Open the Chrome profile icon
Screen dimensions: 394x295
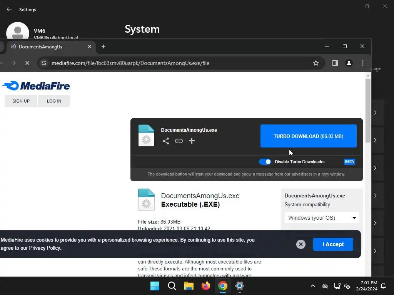tap(349, 63)
